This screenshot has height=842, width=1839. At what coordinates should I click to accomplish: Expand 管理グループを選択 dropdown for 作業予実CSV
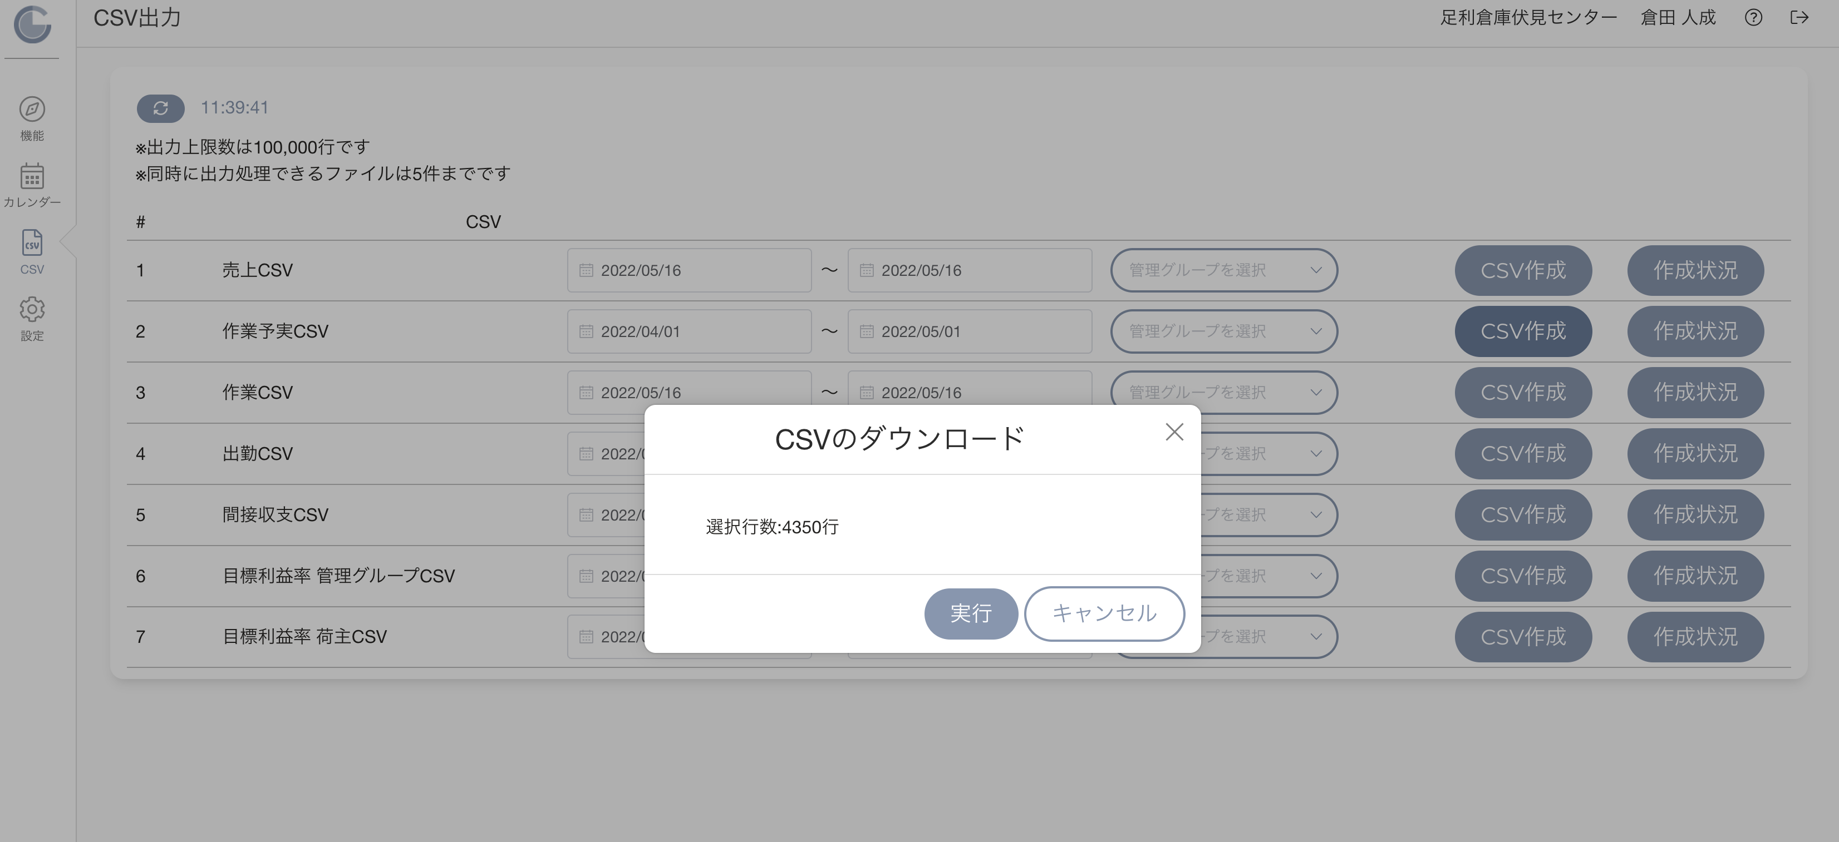(1223, 332)
